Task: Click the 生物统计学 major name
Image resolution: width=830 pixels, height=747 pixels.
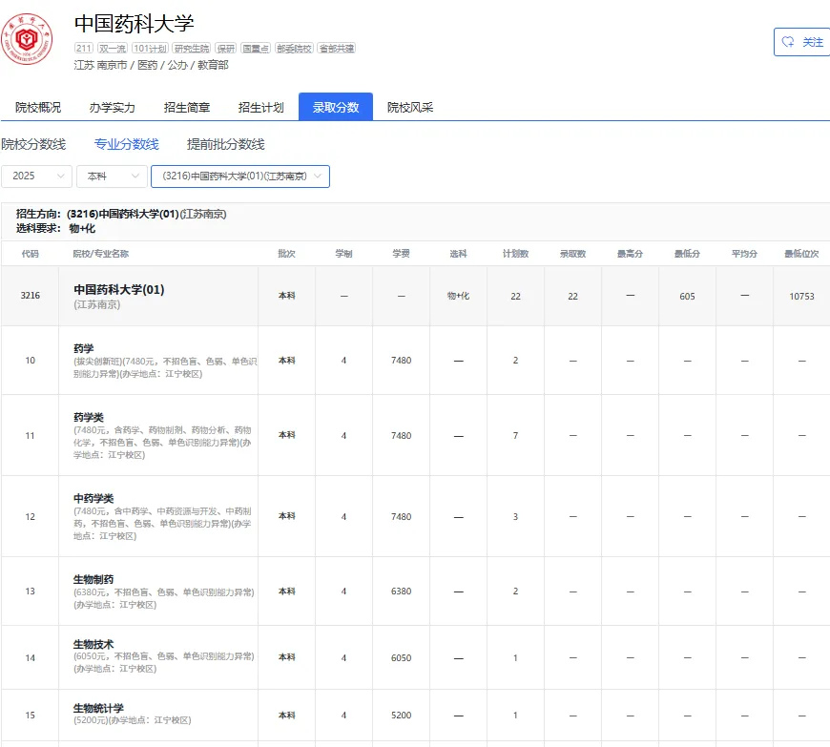Action: click(98, 708)
